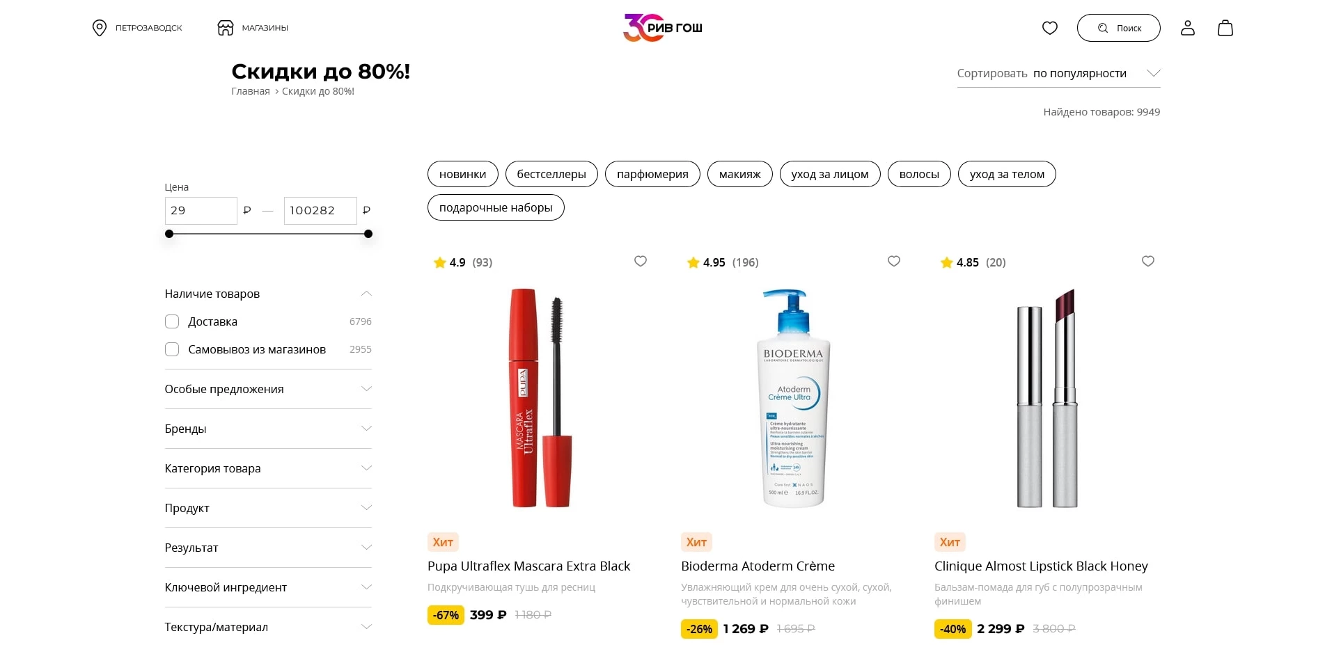Open the stores (Магазины) icon
Image resolution: width=1325 pixels, height=645 pixels.
(x=226, y=28)
